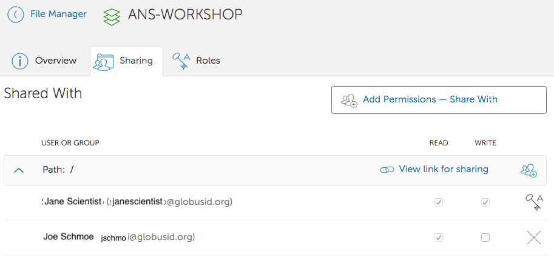
Task: Toggle Jane Scientist's read checkbox
Action: [439, 202]
